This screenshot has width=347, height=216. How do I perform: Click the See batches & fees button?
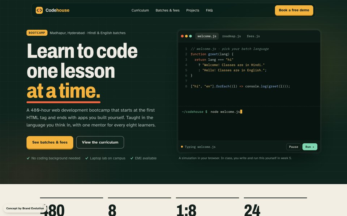pyautogui.click(x=50, y=142)
